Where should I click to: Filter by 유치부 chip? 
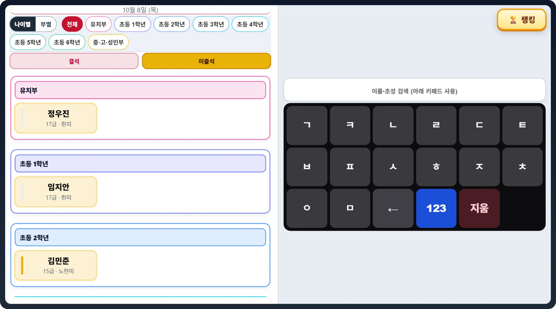[x=98, y=24]
